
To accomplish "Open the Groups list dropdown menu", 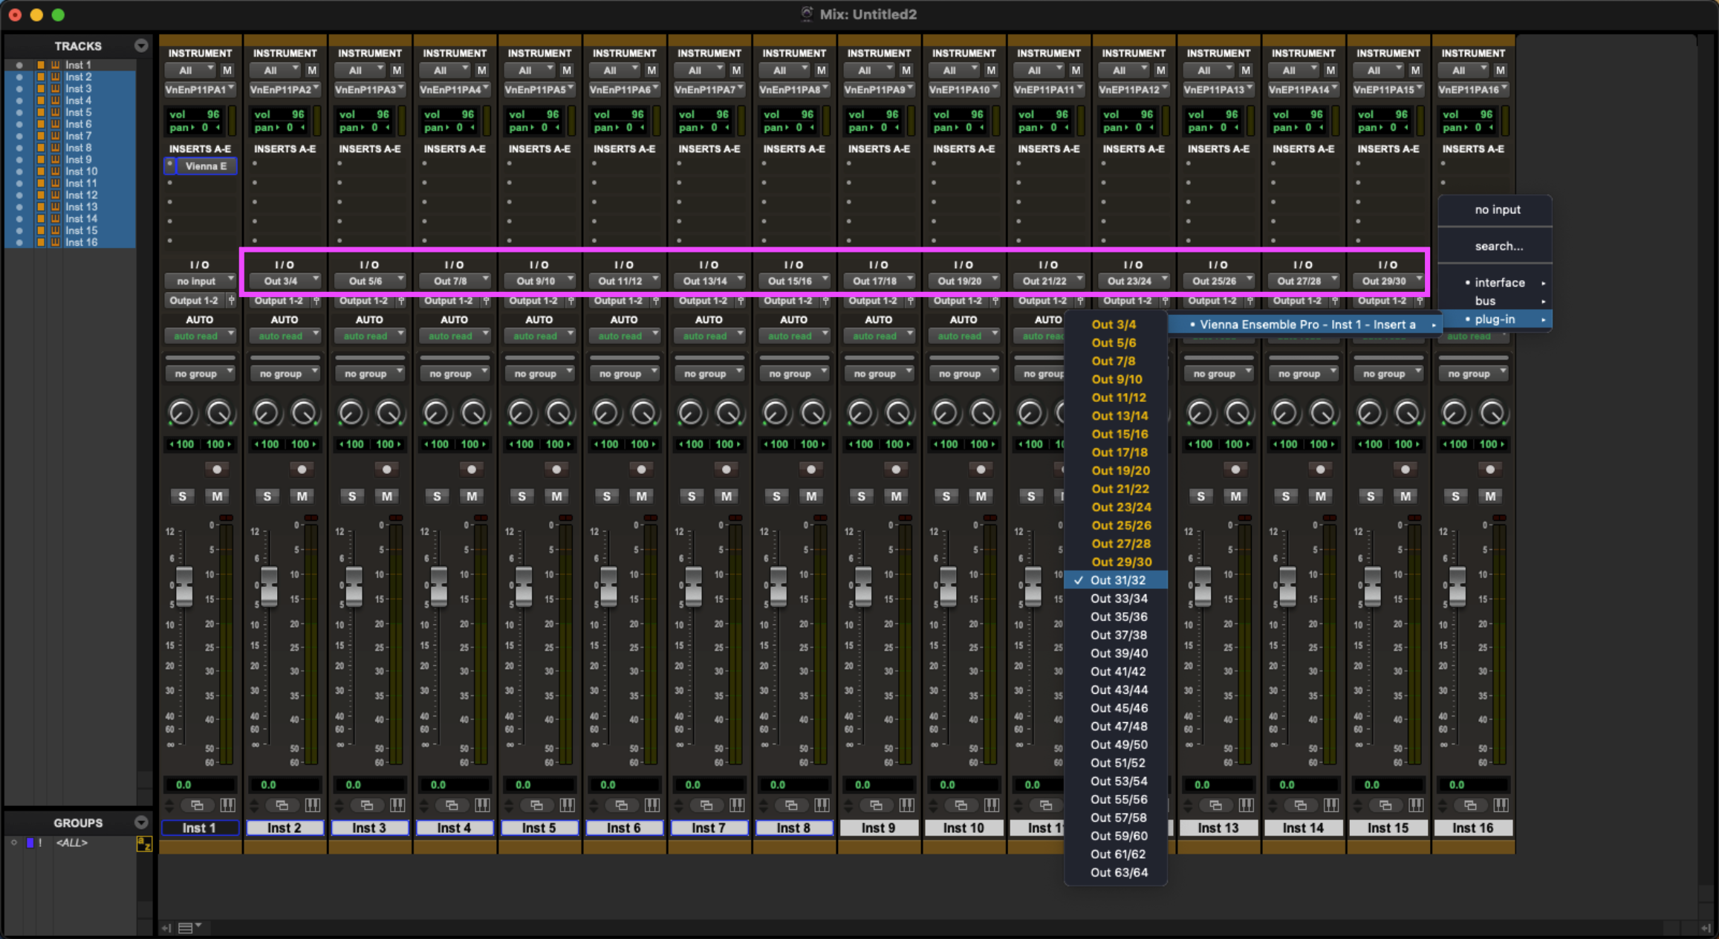I will click(x=141, y=822).
